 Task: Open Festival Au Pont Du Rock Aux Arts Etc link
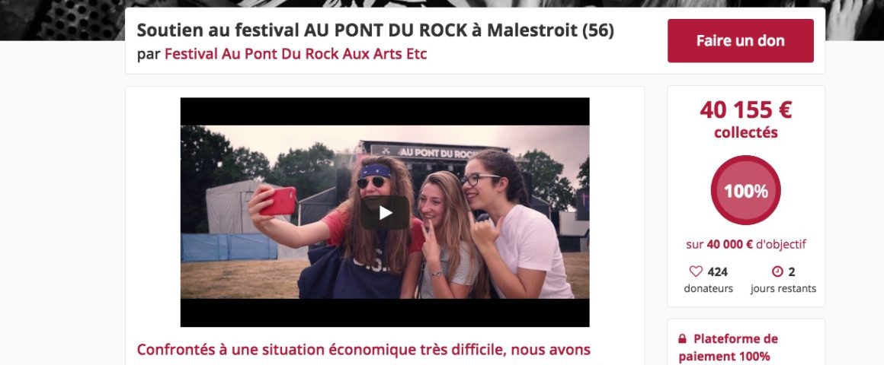pos(296,54)
